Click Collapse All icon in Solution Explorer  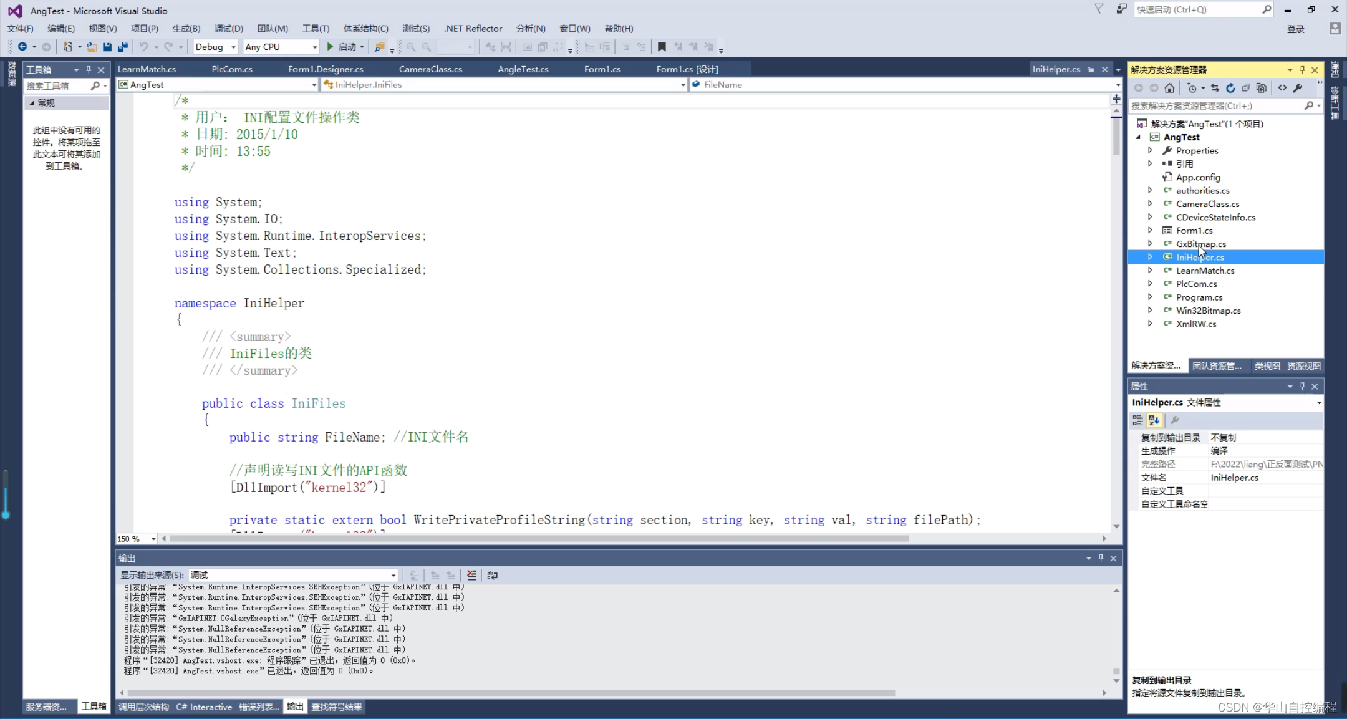[x=1246, y=88]
